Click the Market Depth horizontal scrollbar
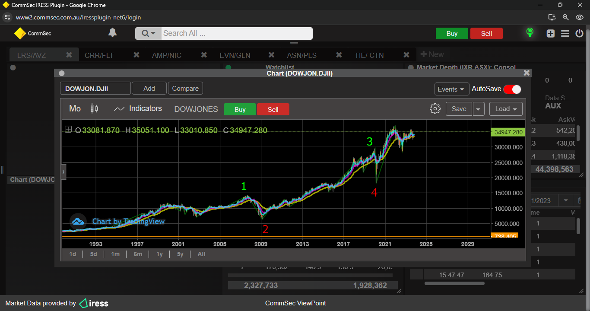590x311 pixels. [454, 283]
